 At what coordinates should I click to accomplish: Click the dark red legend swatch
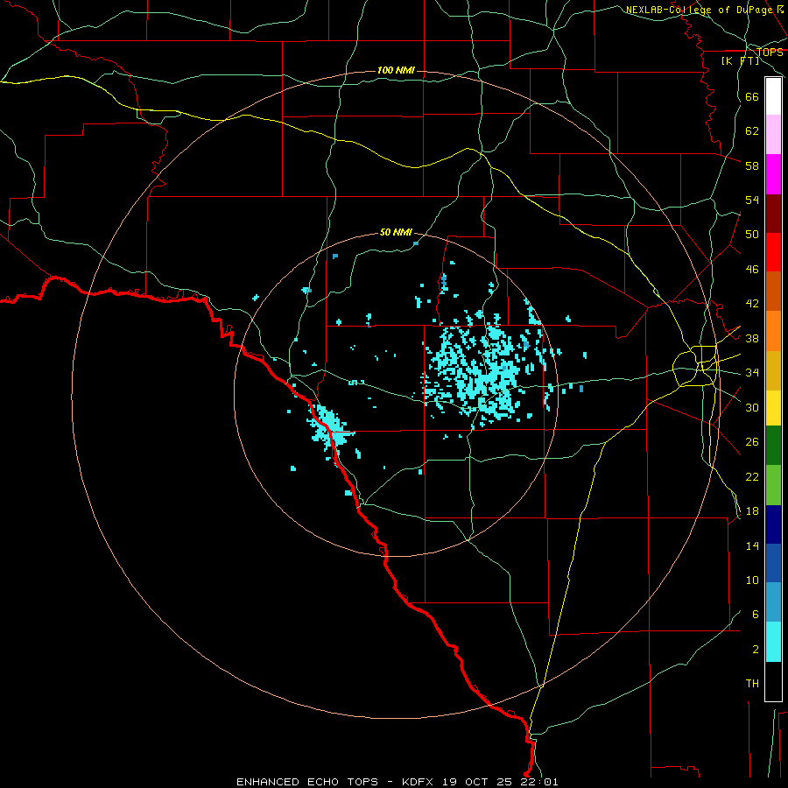tap(773, 214)
